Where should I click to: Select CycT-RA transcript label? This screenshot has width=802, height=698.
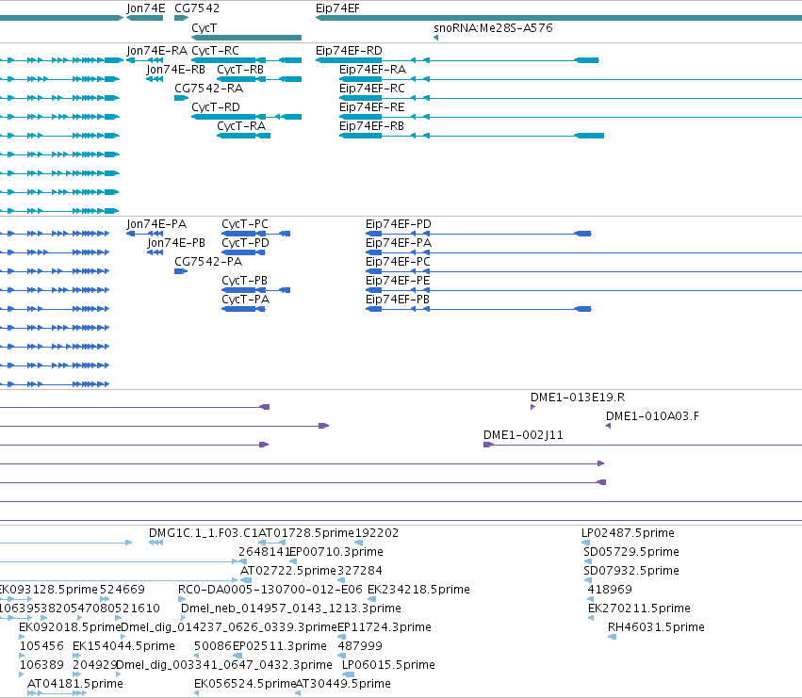pos(241,126)
